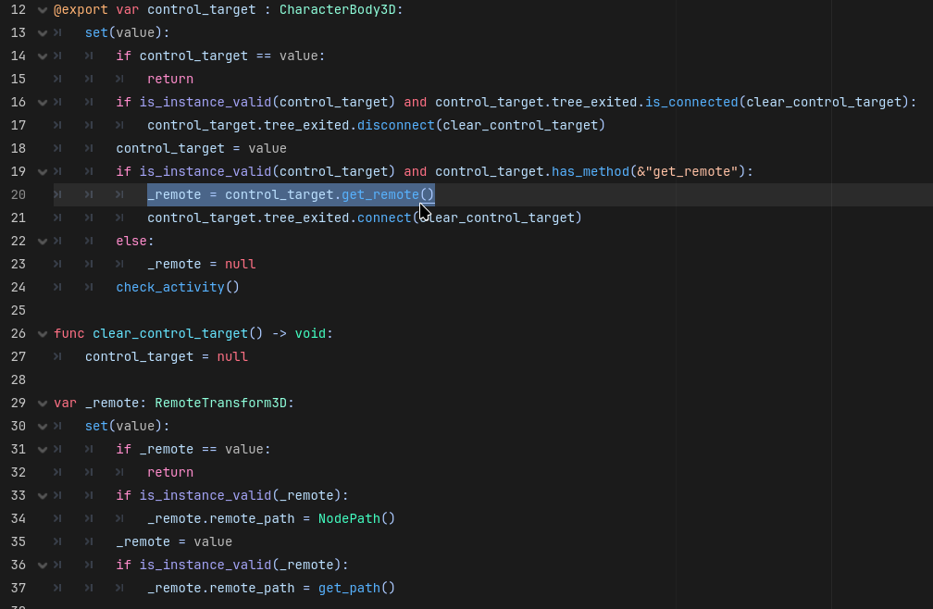This screenshot has height=609, width=933.
Task: Click the and keyword on line 19
Action: 416,171
